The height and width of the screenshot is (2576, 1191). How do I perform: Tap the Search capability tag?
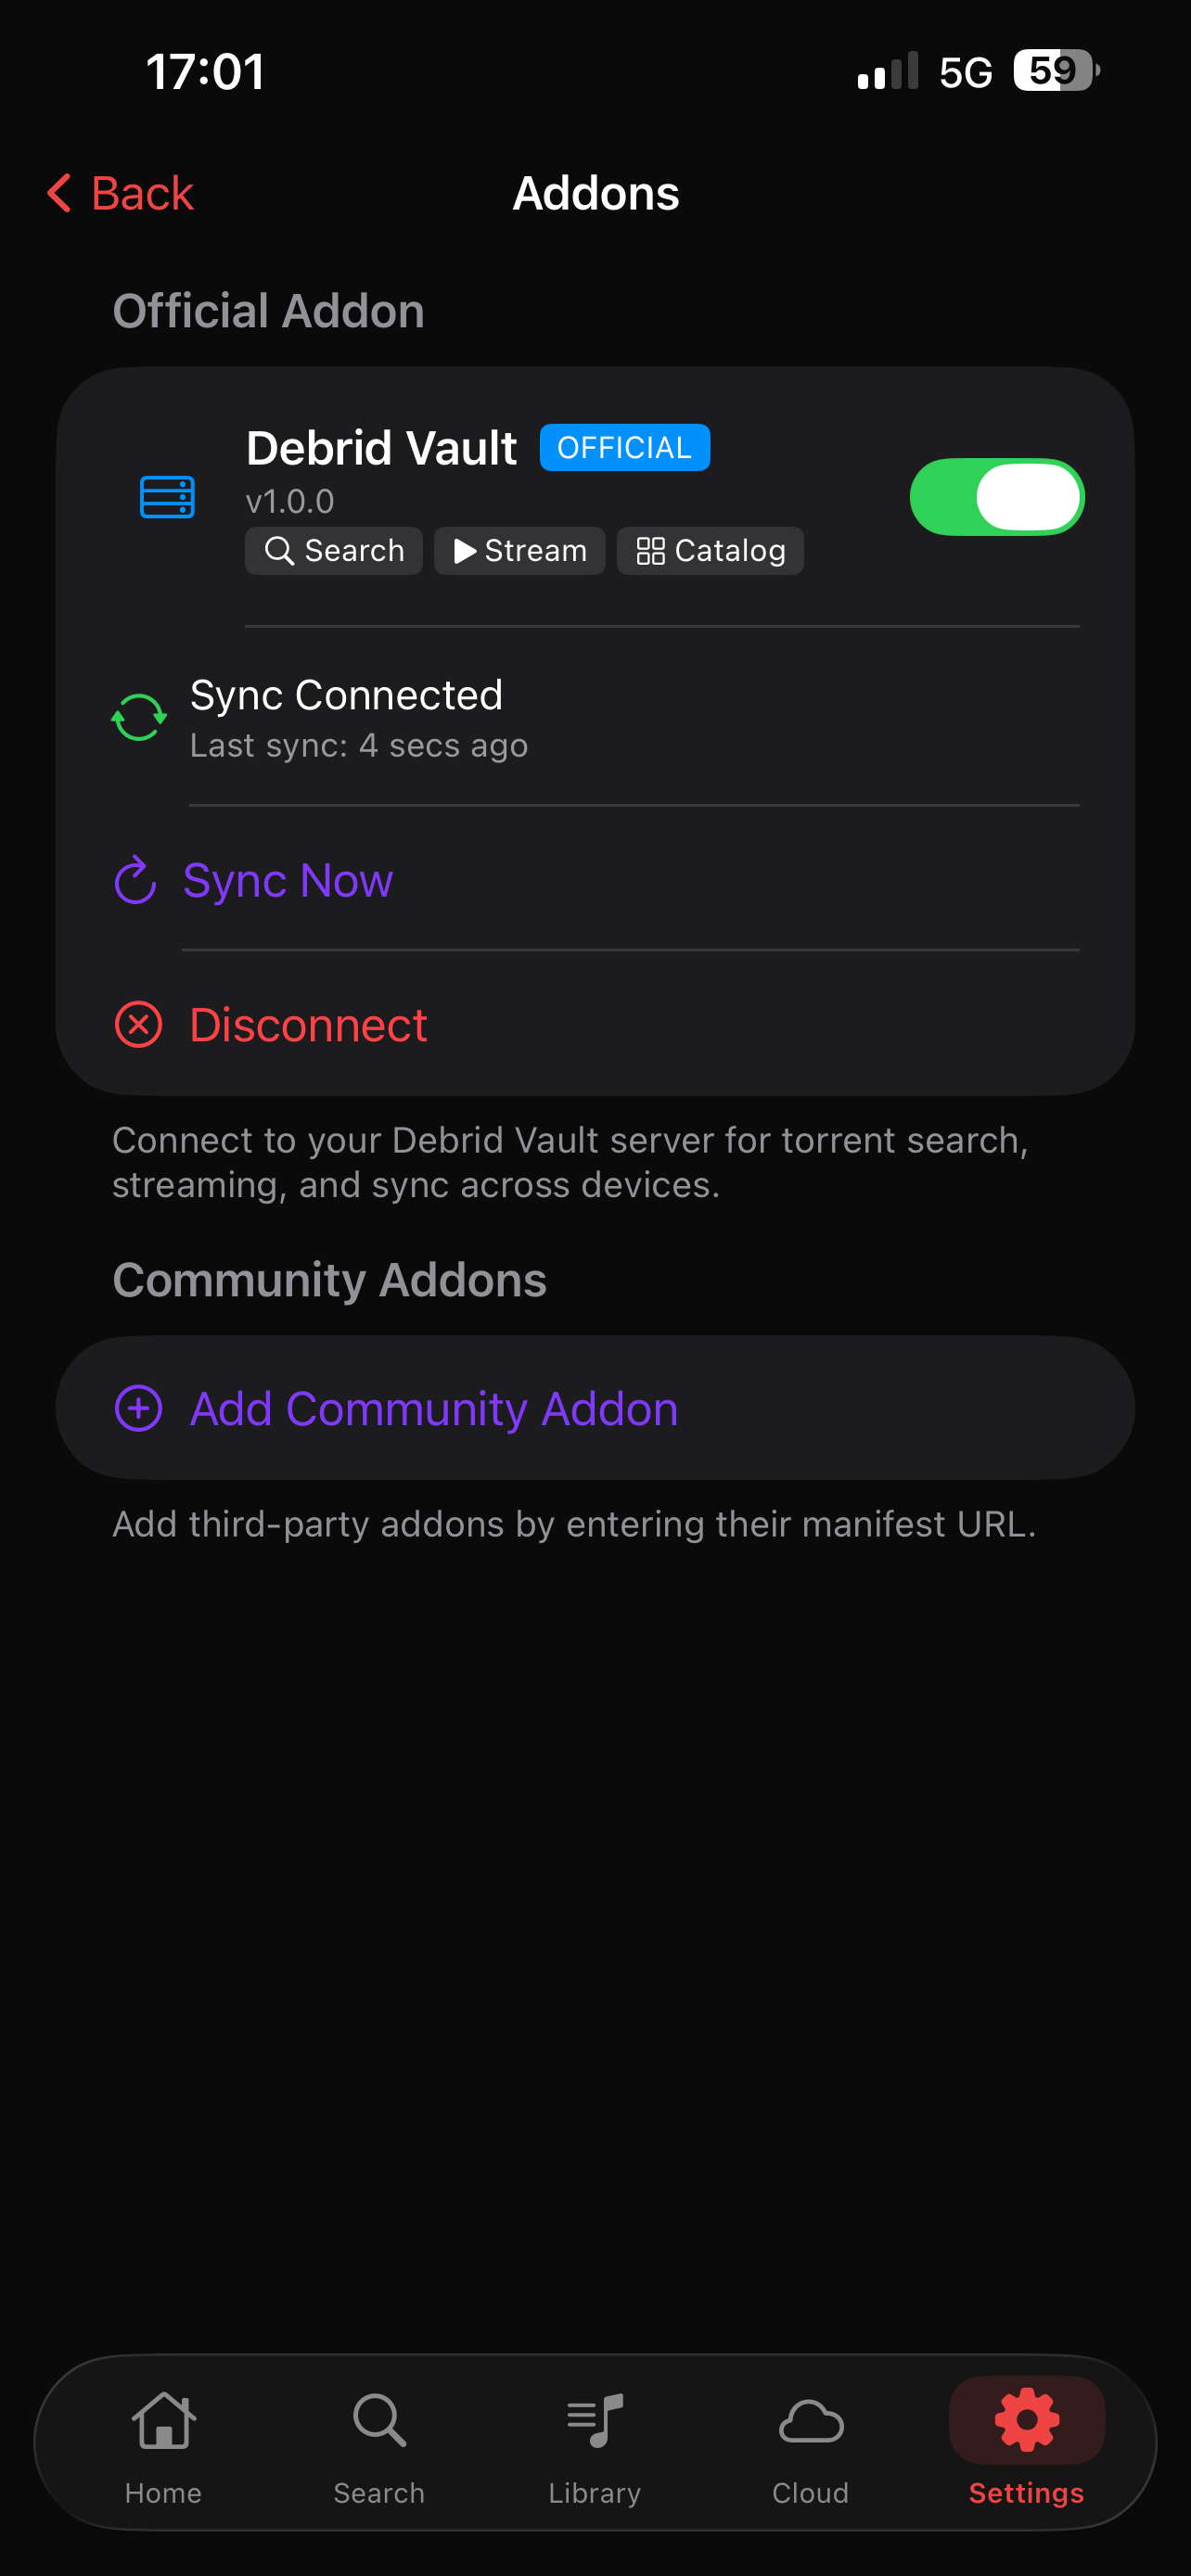pos(334,551)
